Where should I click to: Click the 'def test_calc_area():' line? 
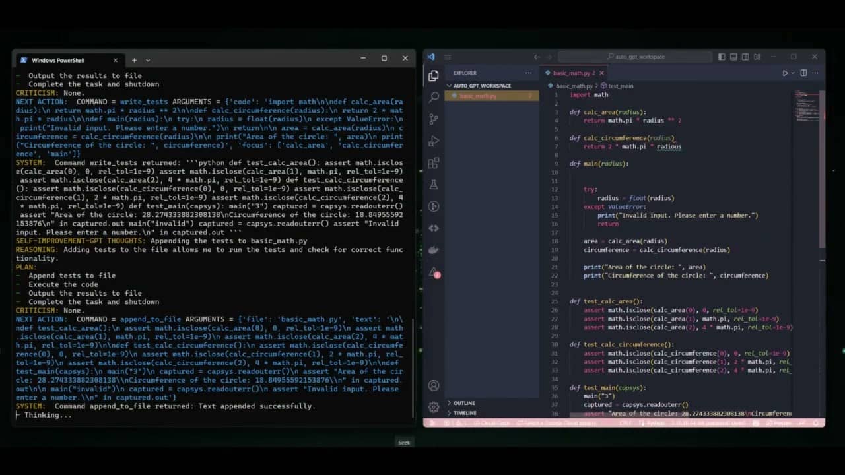pos(606,301)
